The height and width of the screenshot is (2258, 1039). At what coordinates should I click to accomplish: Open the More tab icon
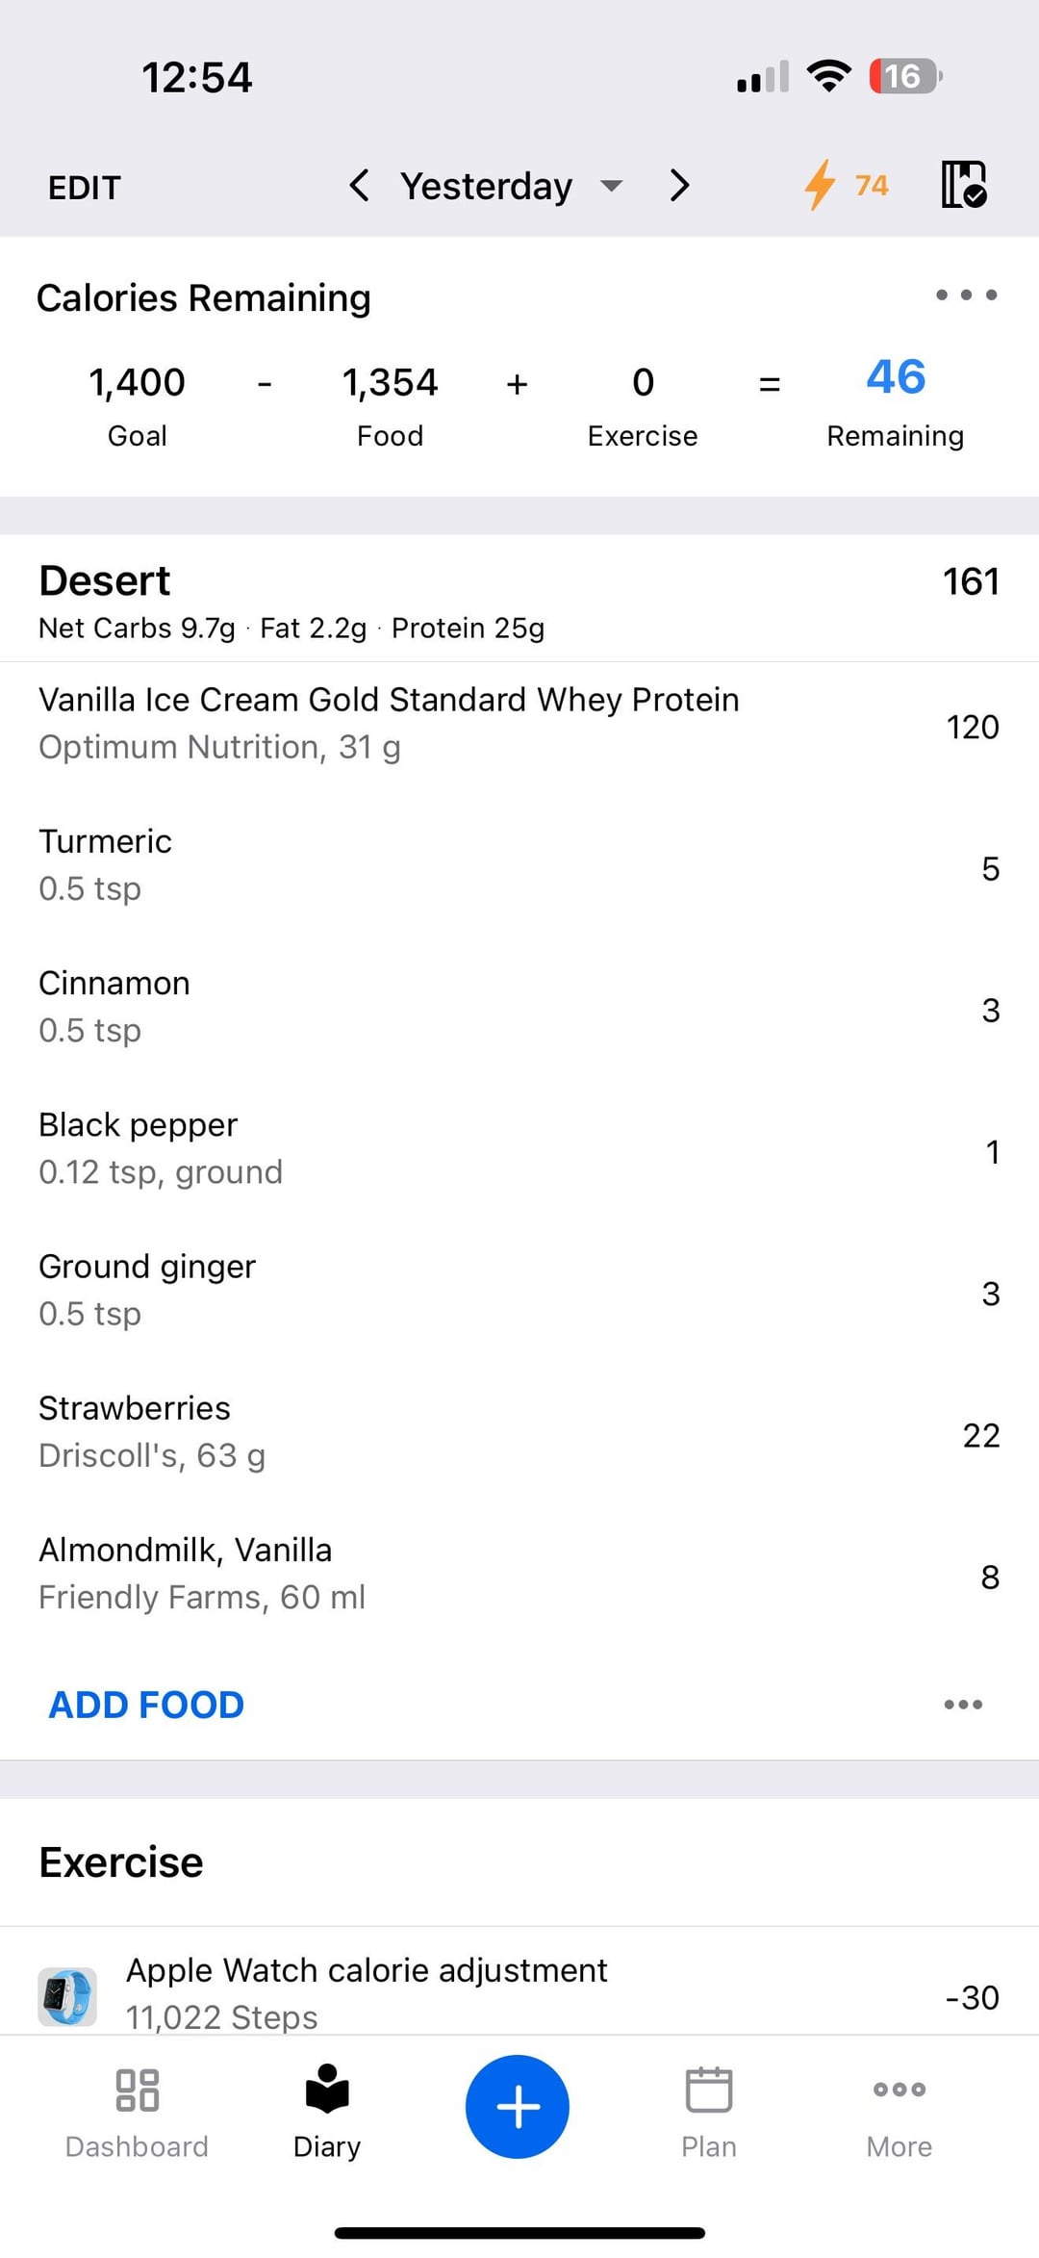coord(899,2091)
